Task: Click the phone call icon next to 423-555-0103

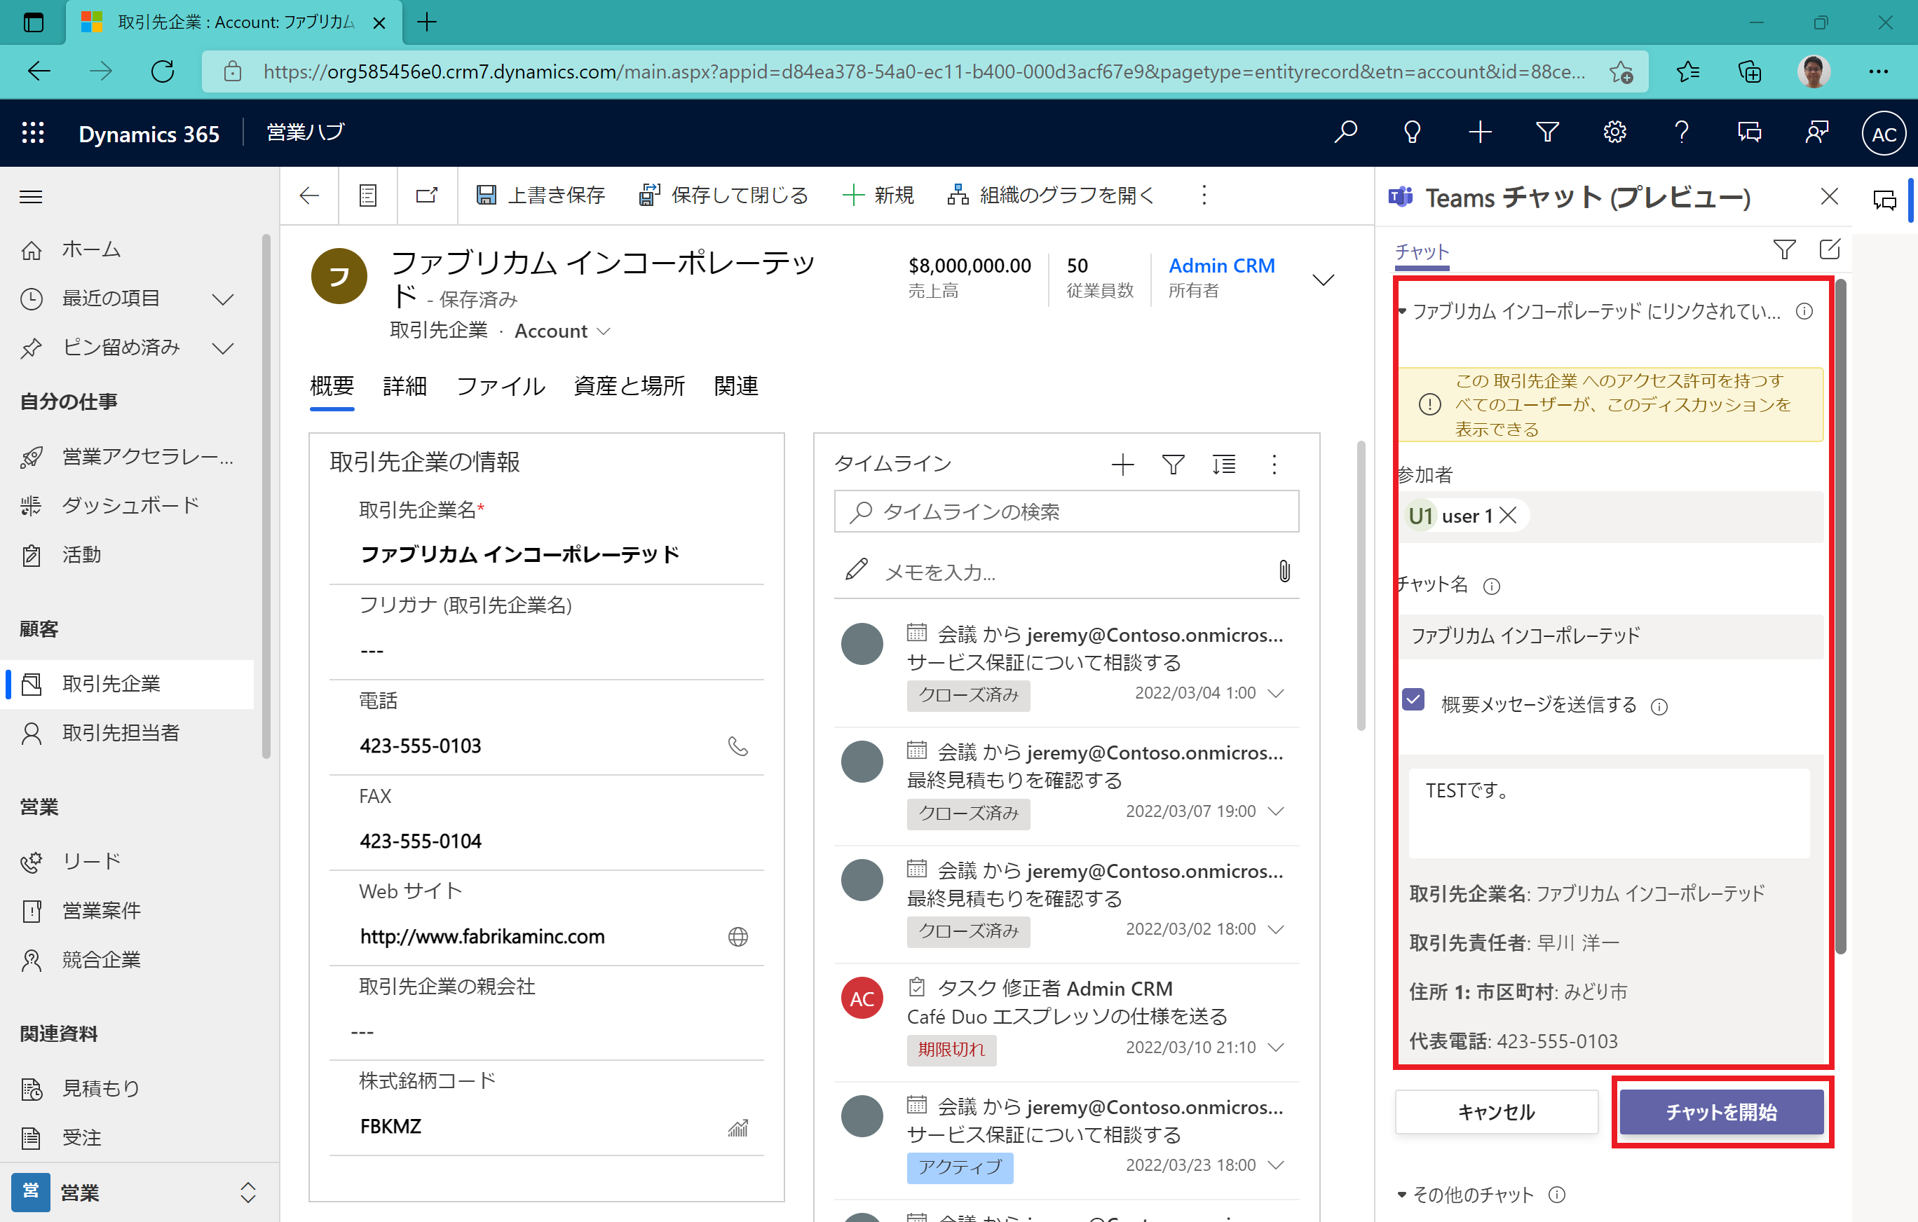Action: click(x=738, y=746)
